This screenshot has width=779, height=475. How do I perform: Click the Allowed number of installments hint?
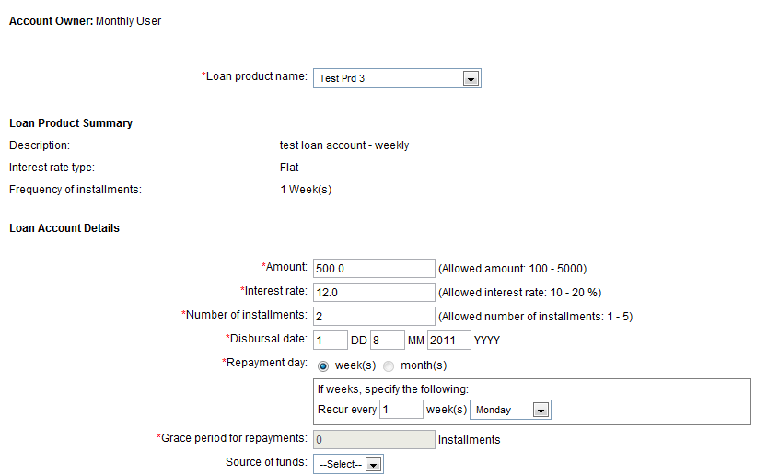pyautogui.click(x=535, y=317)
